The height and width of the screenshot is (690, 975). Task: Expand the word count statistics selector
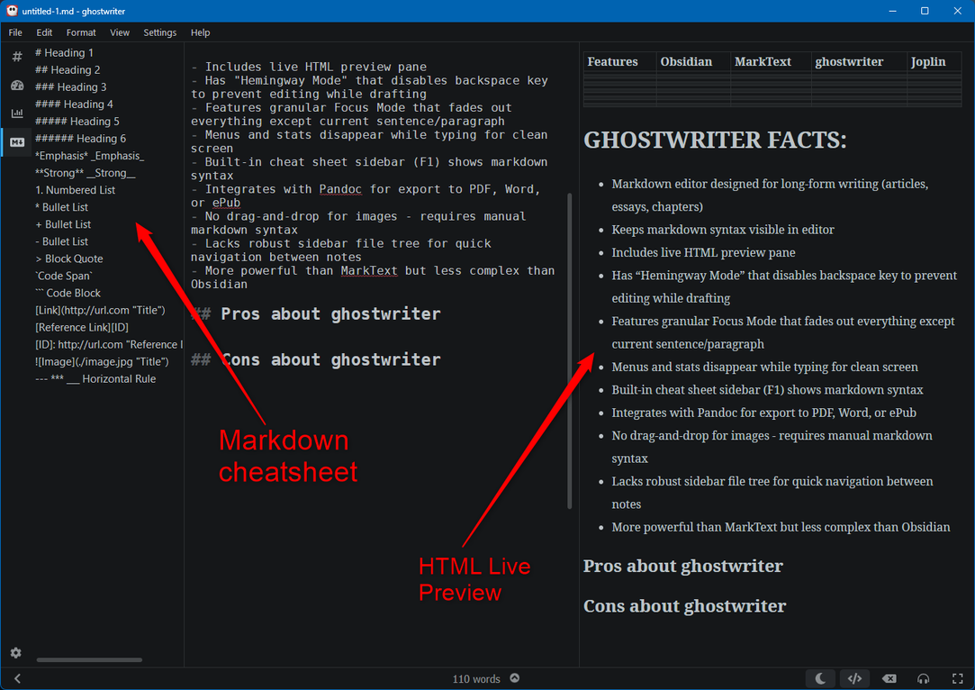pos(515,678)
